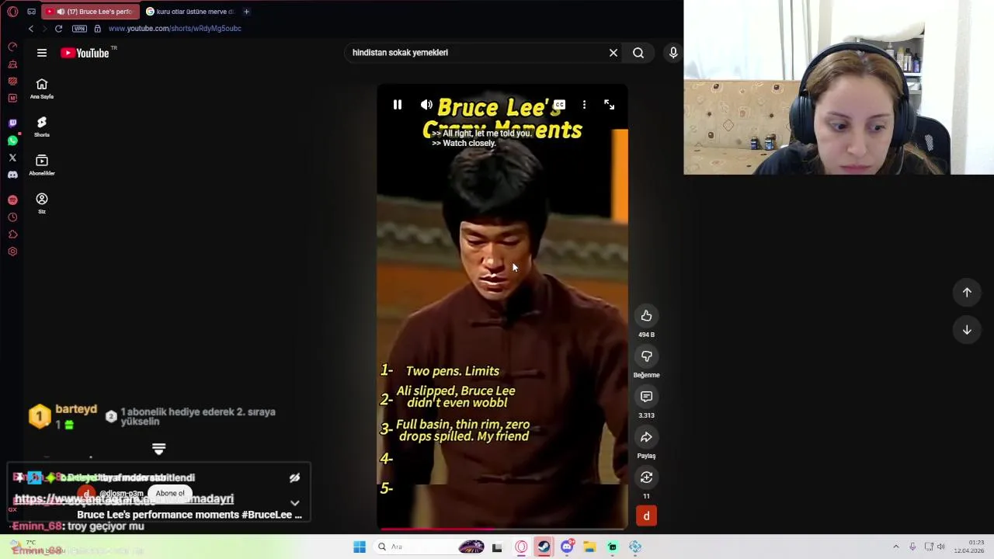Share this short via Paylaş icon

click(x=646, y=437)
